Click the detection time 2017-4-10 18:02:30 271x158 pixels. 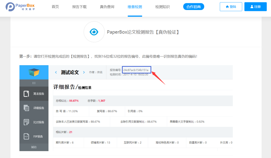(x=136, y=74)
